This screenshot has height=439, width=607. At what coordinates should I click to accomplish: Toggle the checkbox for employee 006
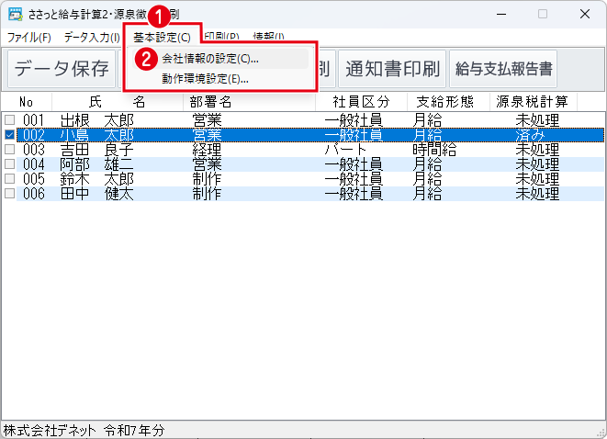point(9,194)
